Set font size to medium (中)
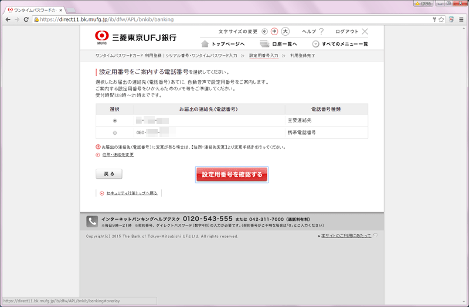Screen dimensions: 469x307 tap(274, 32)
